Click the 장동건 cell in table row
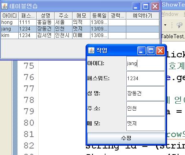This screenshot has height=155, width=185. (45, 29)
